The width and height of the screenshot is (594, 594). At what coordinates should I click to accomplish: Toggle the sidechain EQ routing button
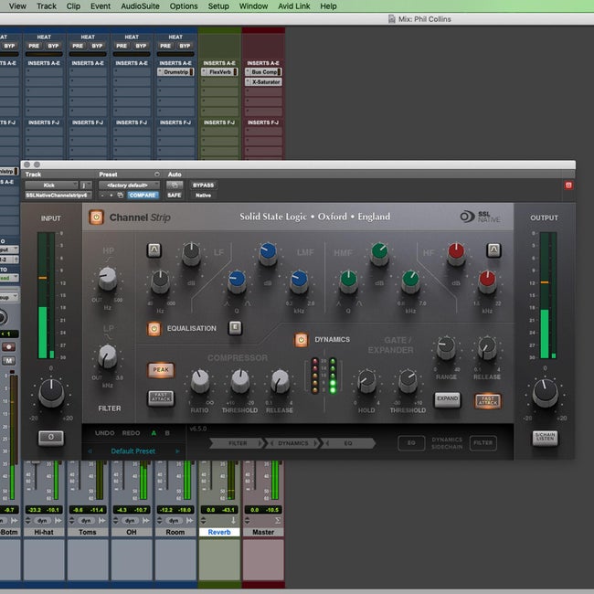pyautogui.click(x=411, y=443)
